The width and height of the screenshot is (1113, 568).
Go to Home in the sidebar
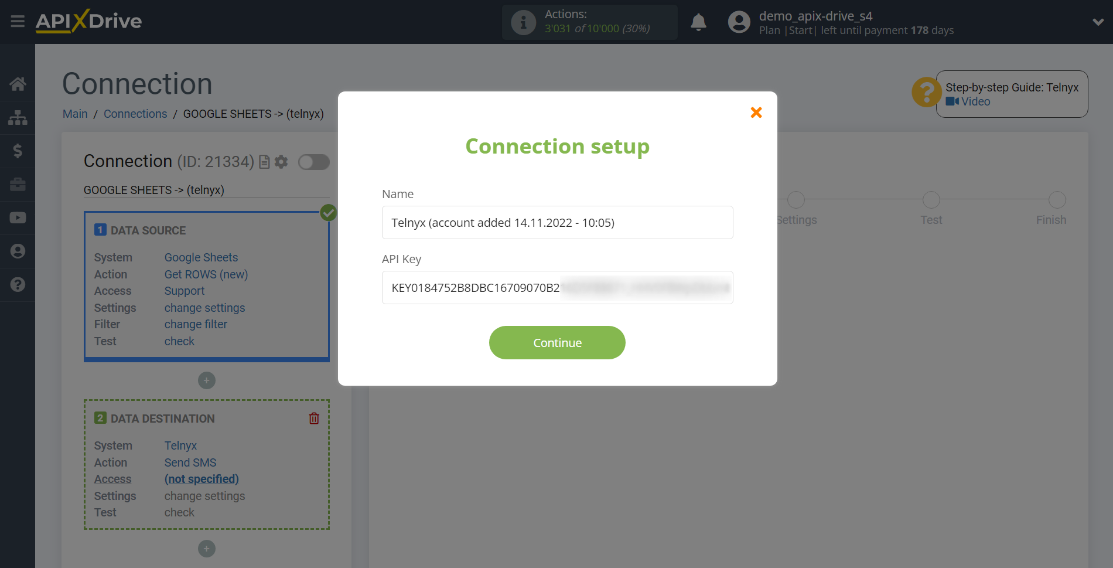pyautogui.click(x=18, y=84)
